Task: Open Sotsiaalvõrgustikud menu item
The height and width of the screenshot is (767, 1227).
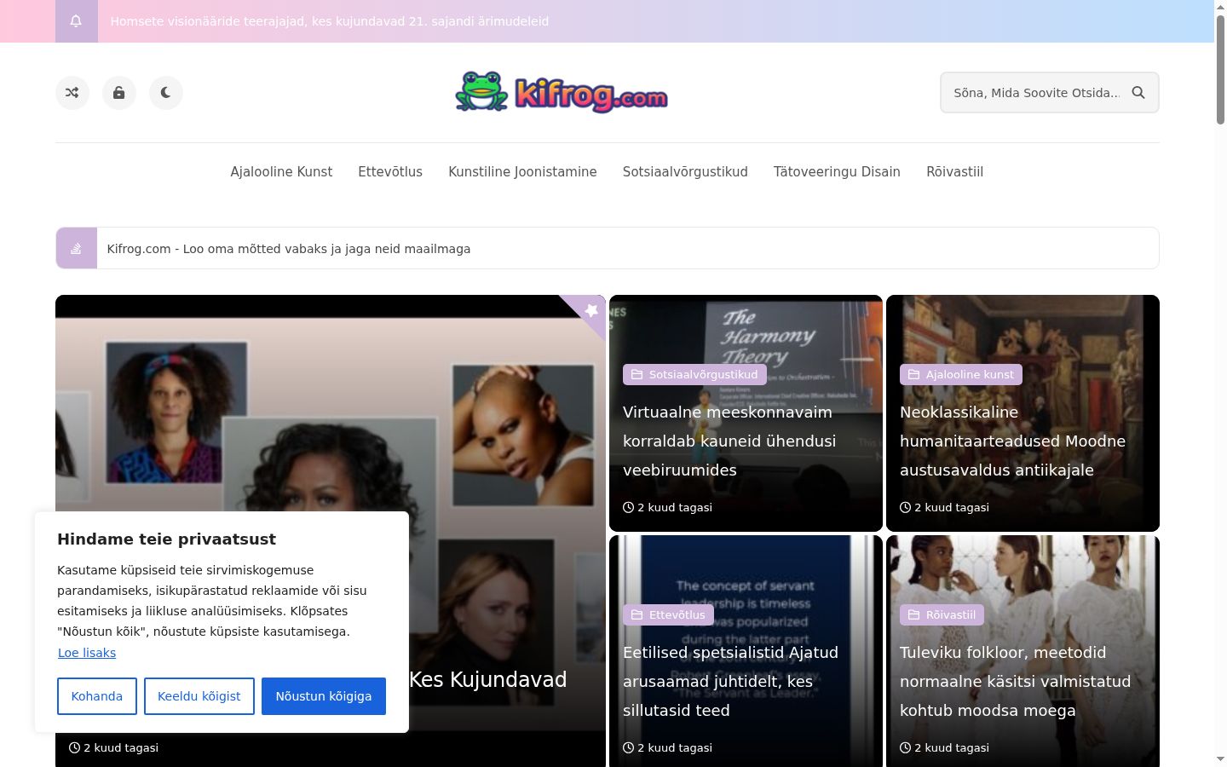Action: pos(685,172)
